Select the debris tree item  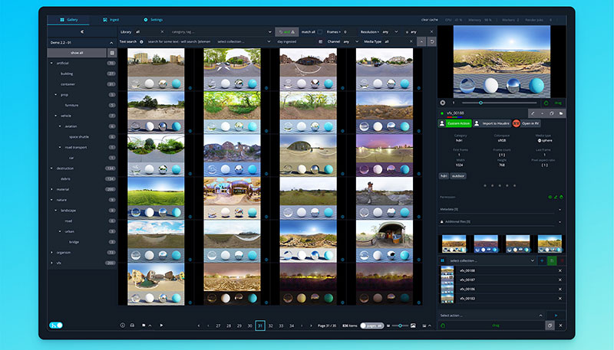click(x=65, y=179)
